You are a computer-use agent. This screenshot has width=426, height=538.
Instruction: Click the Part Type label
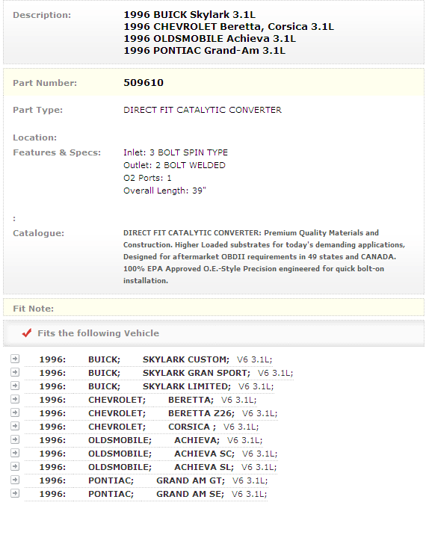(38, 110)
